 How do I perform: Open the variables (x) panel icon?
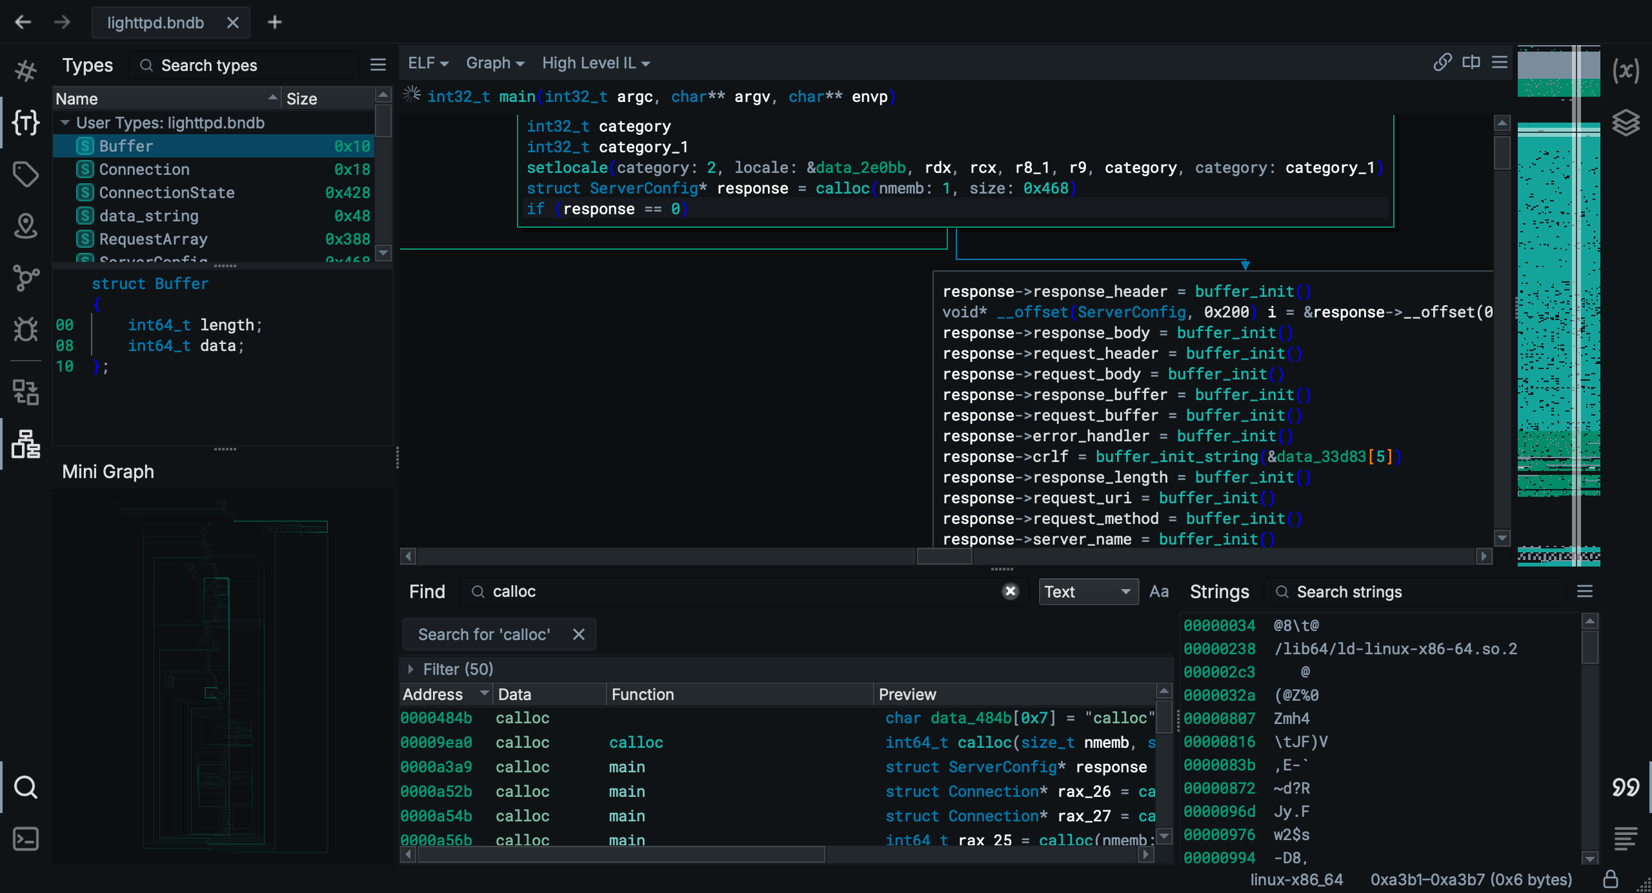1626,70
